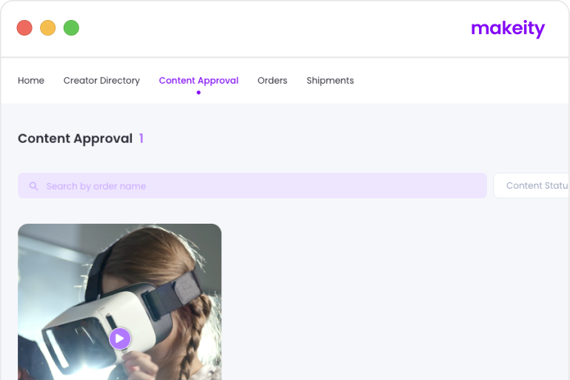Open the Creator Directory tab
This screenshot has width=570, height=380.
(102, 80)
